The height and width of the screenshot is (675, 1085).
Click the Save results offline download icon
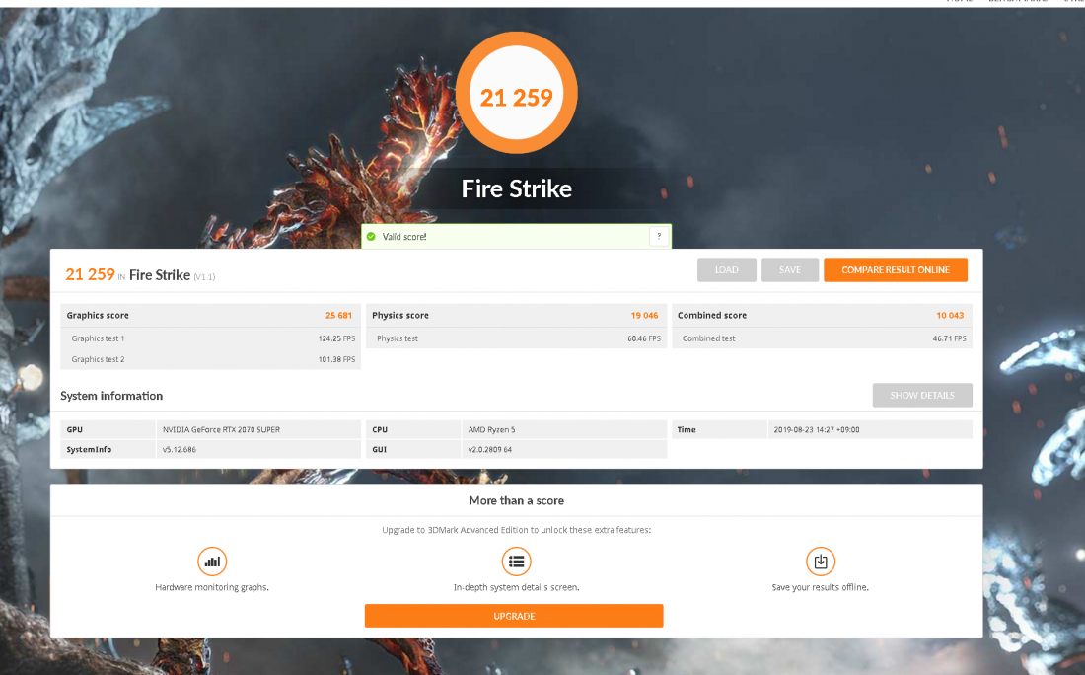tap(820, 562)
